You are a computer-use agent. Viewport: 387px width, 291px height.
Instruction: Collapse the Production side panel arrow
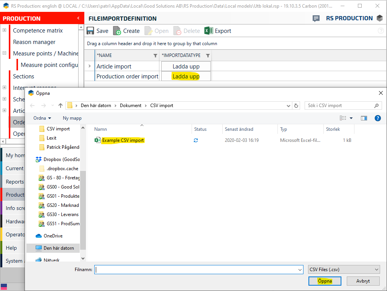pyautogui.click(x=78, y=18)
